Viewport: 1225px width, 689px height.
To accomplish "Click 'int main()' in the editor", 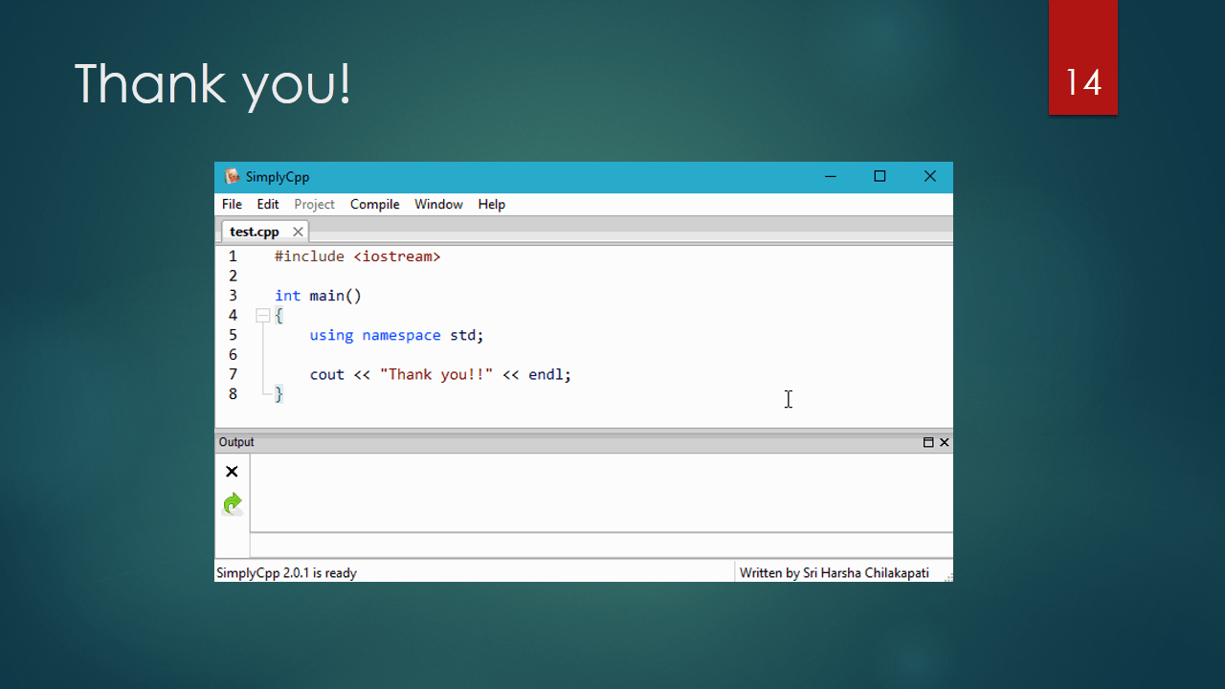I will 319,296.
